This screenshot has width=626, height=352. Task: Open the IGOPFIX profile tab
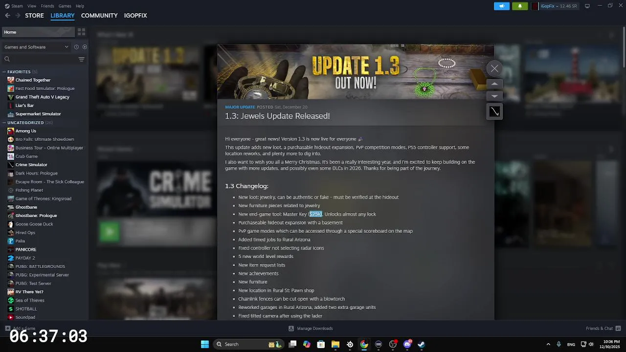135,16
